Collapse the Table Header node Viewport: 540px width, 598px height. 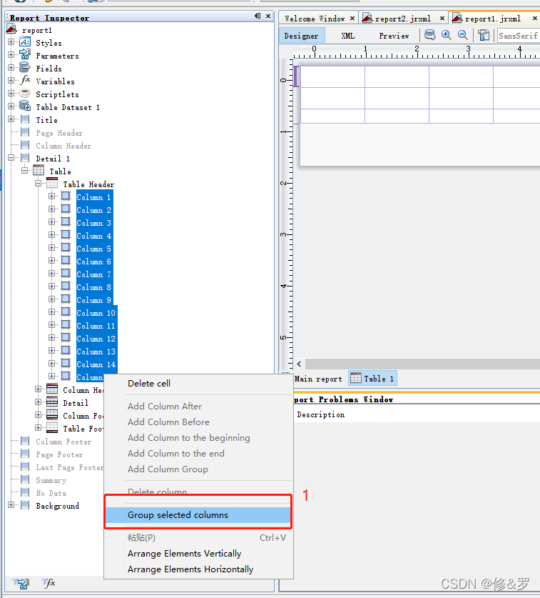tap(38, 184)
